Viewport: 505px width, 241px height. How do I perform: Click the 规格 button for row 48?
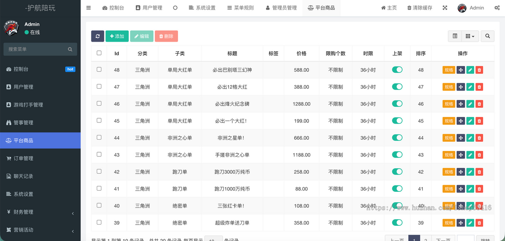click(449, 70)
